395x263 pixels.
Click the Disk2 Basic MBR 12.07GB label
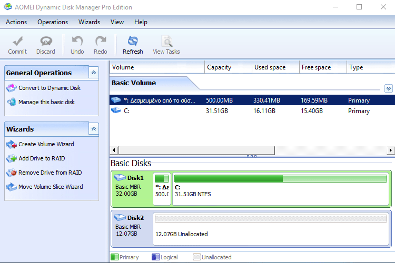[x=128, y=230]
